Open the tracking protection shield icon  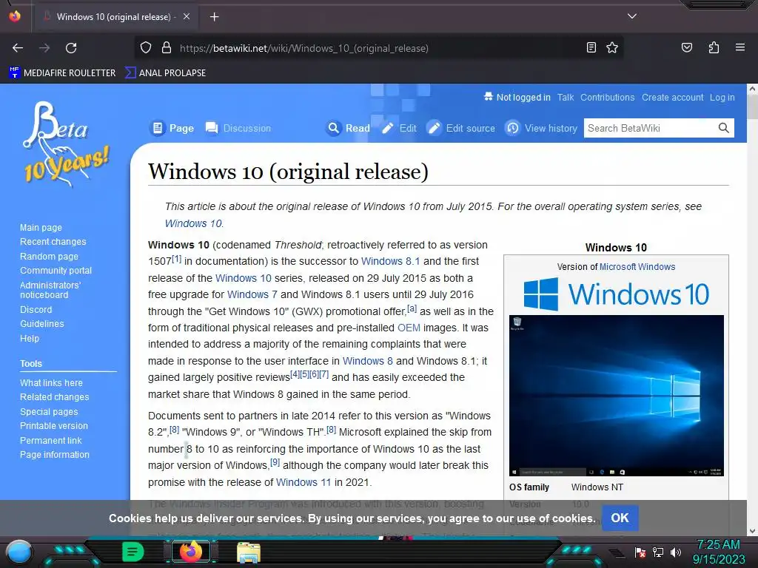146,48
